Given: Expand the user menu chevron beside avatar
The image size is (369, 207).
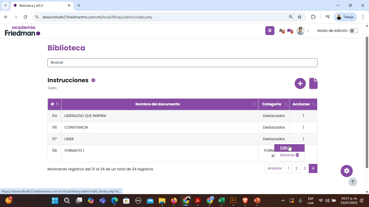Looking at the screenshot, I should (308, 31).
